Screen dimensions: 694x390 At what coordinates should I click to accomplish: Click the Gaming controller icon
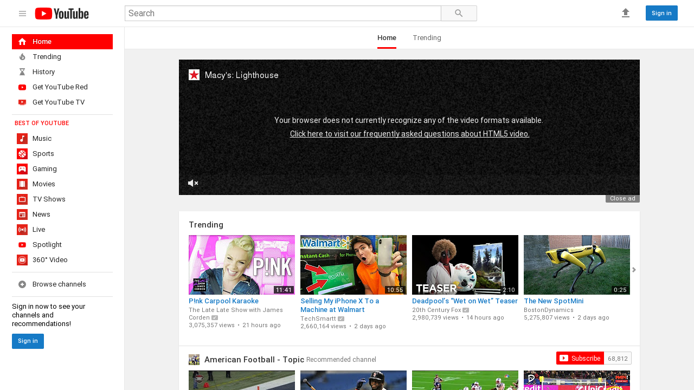pyautogui.click(x=22, y=169)
